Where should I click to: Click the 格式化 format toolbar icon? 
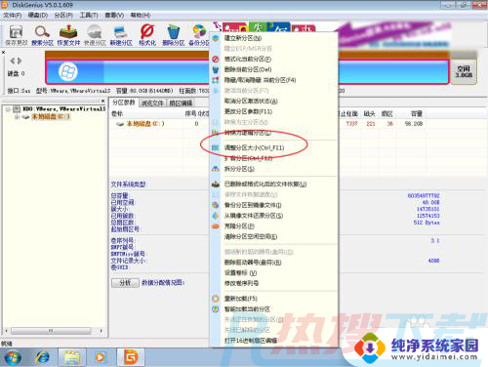[147, 32]
